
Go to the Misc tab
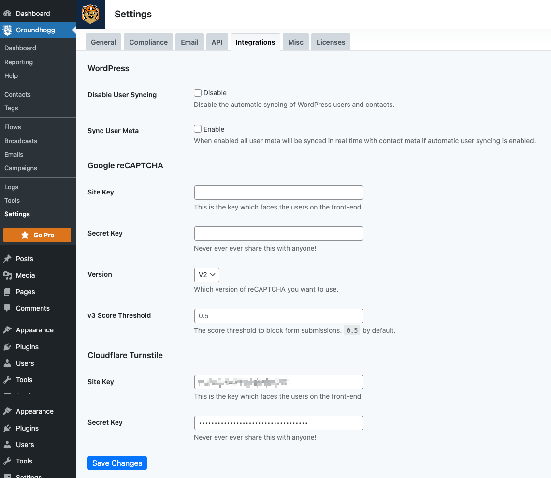click(x=296, y=42)
